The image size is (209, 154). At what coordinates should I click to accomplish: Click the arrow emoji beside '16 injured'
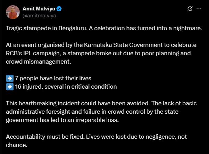tap(10, 86)
